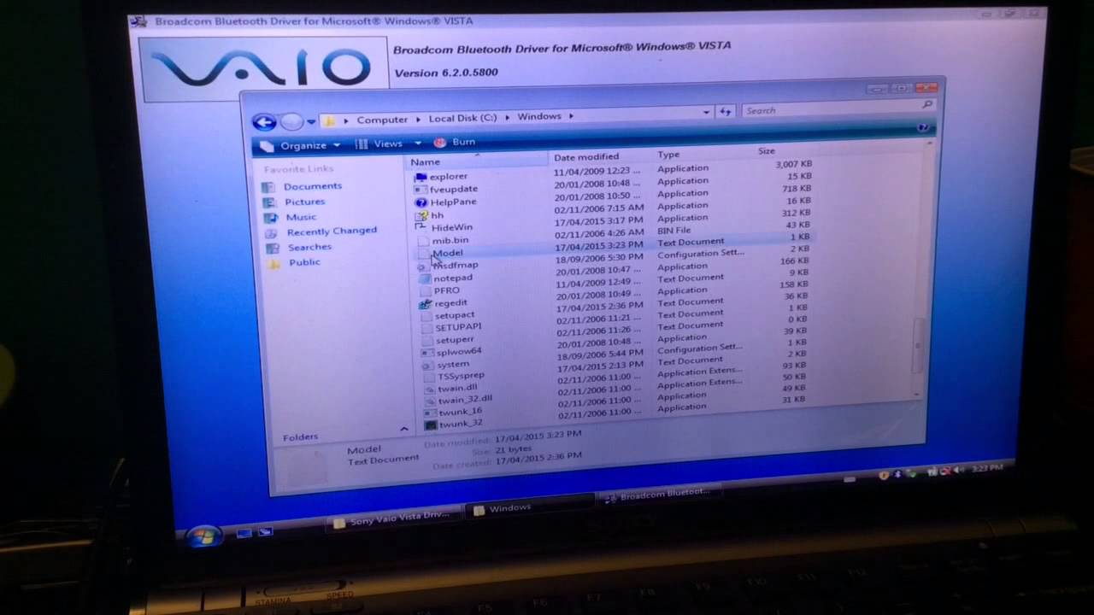Select the msdfmap configuration file icon

point(423,266)
